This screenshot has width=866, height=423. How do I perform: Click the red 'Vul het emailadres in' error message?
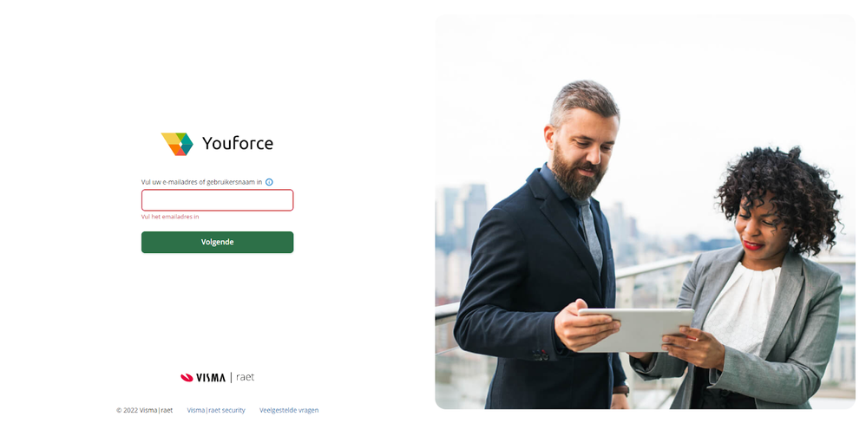click(x=170, y=217)
